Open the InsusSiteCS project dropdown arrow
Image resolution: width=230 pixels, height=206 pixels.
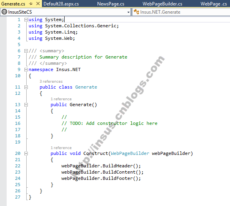coord(129,12)
